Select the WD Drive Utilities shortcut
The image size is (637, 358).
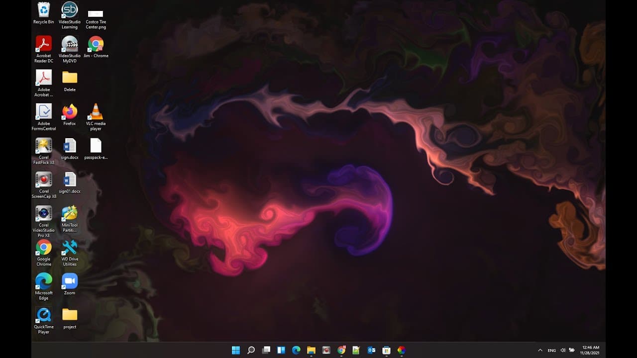tap(70, 253)
